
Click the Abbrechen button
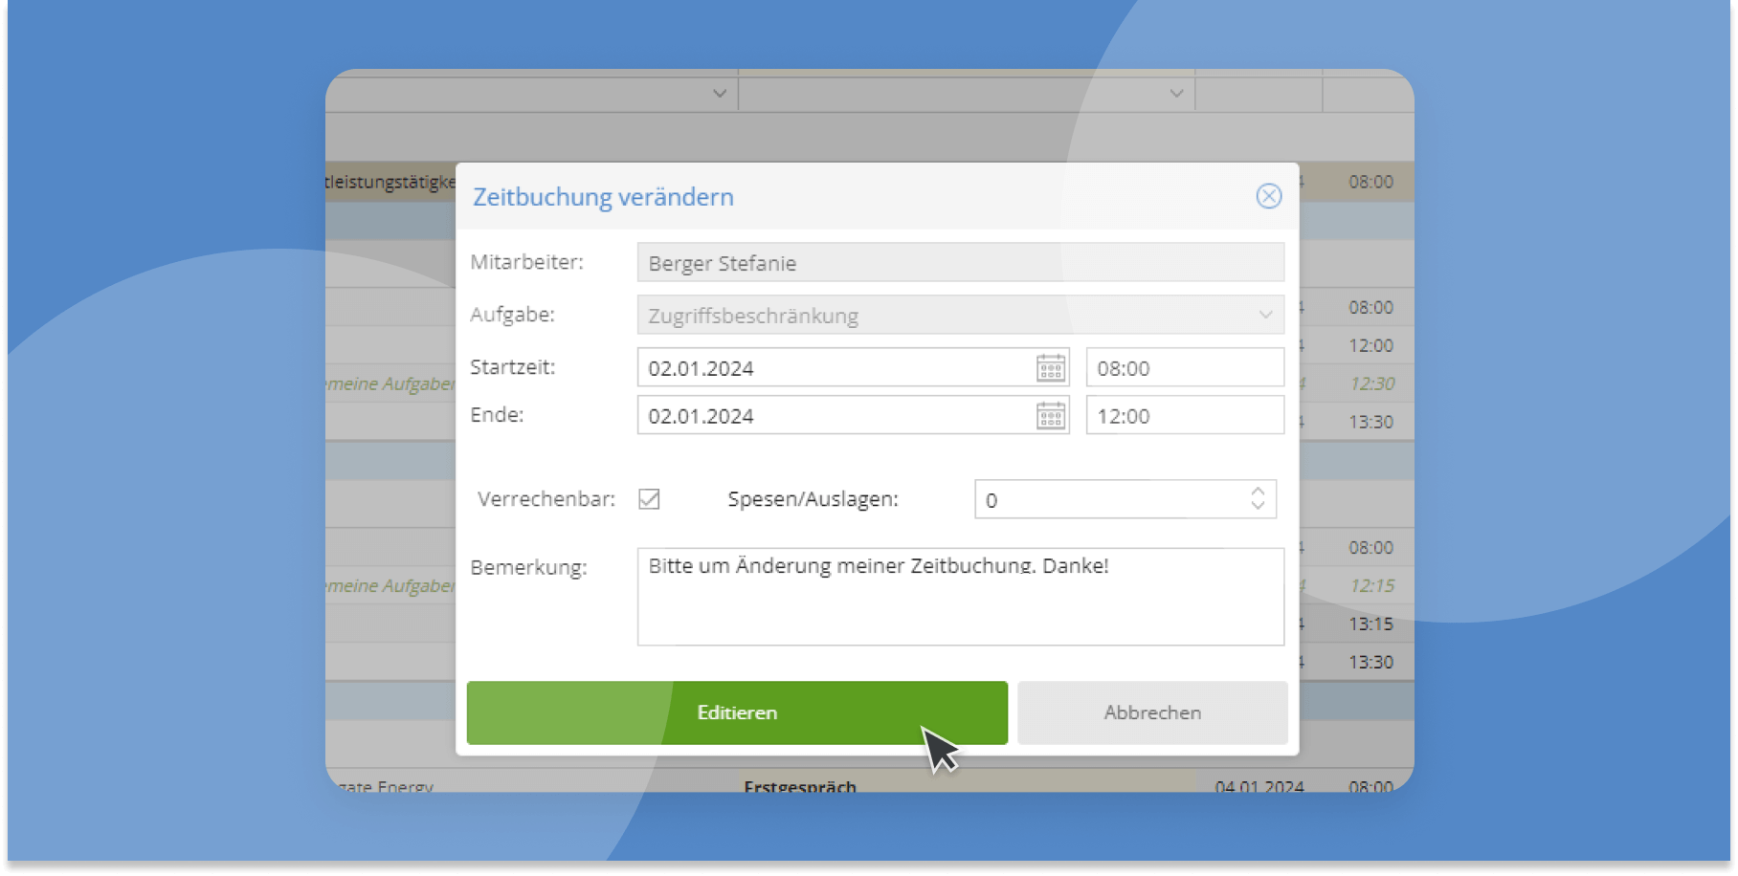tap(1152, 712)
